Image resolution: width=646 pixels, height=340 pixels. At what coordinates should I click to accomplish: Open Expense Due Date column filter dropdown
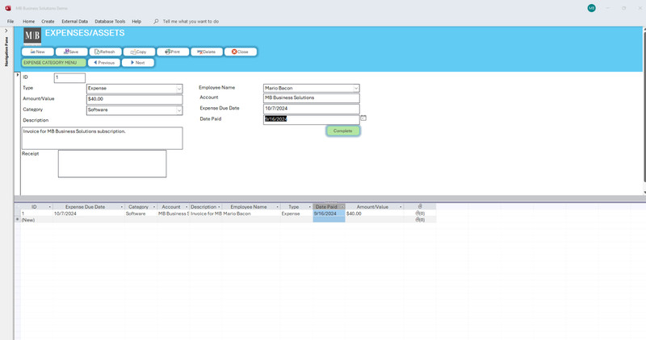coord(122,207)
